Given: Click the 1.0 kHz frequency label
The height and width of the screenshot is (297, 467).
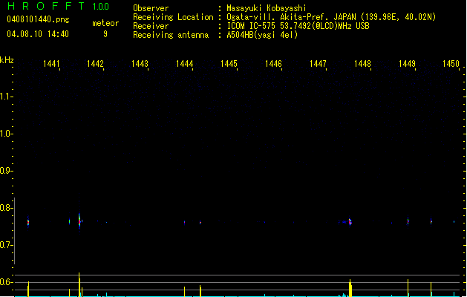Looking at the screenshot, I should pos(6,134).
